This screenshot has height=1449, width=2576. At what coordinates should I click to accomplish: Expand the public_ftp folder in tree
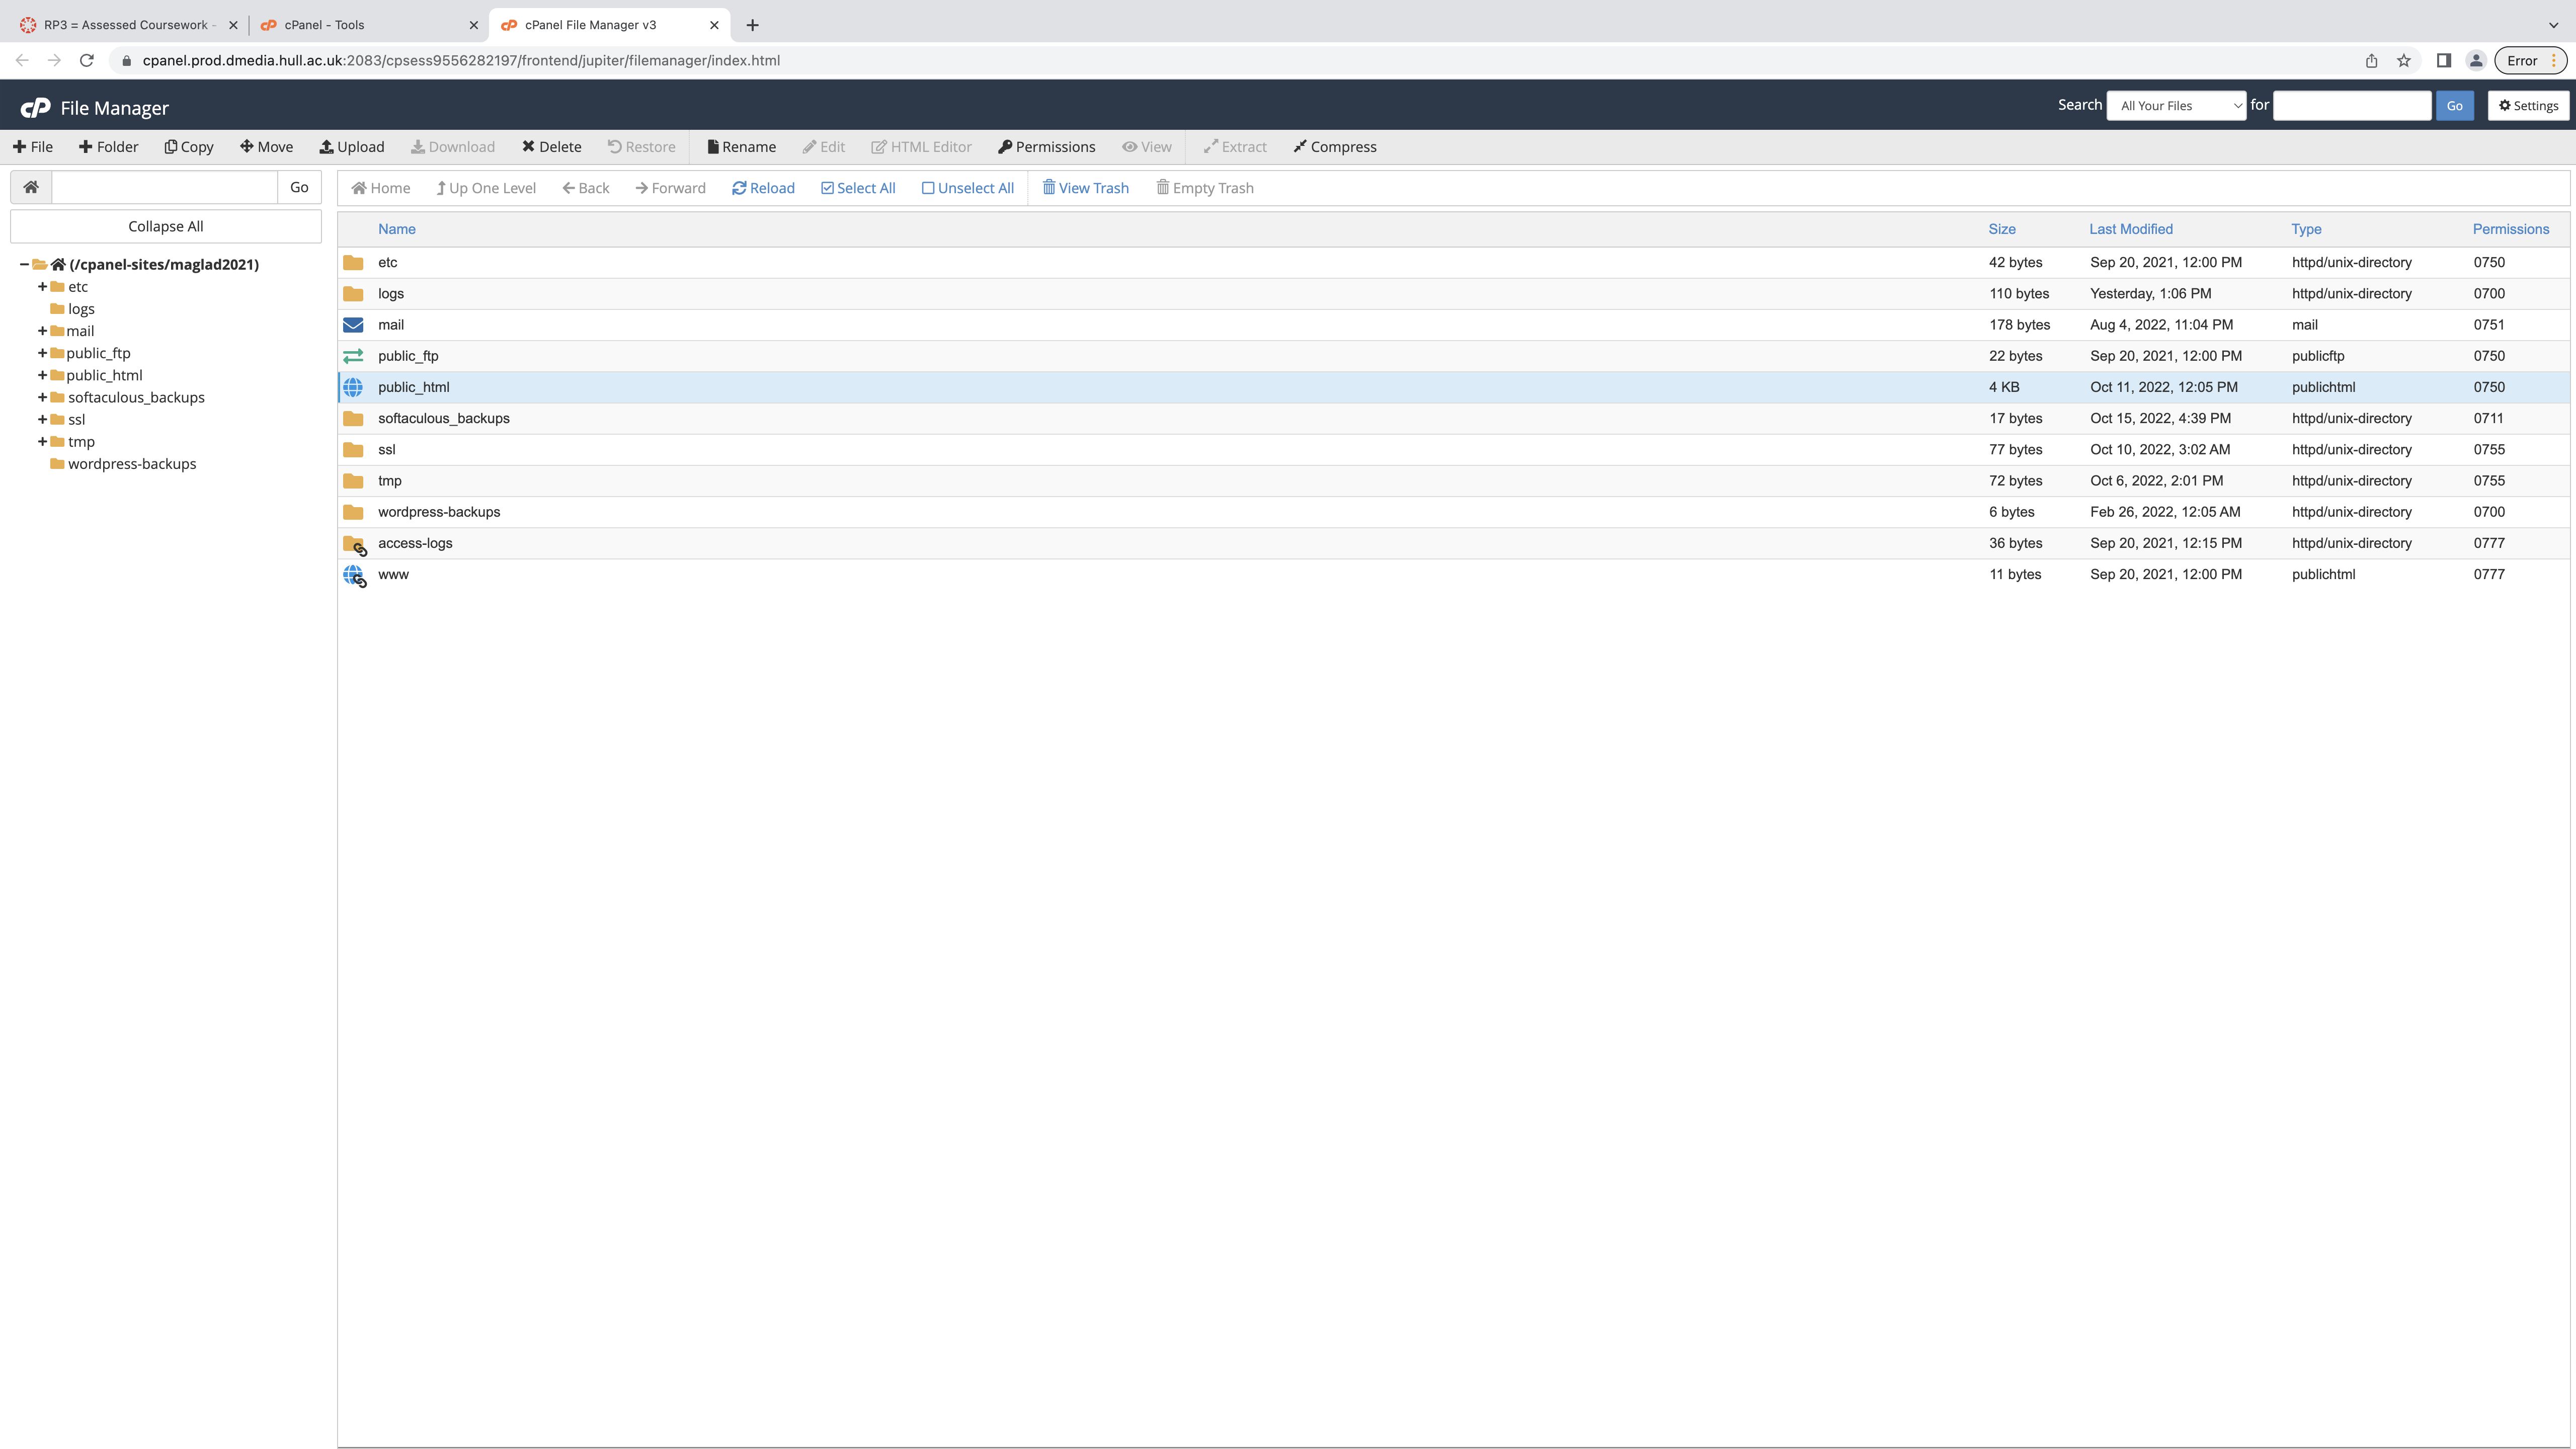(42, 353)
